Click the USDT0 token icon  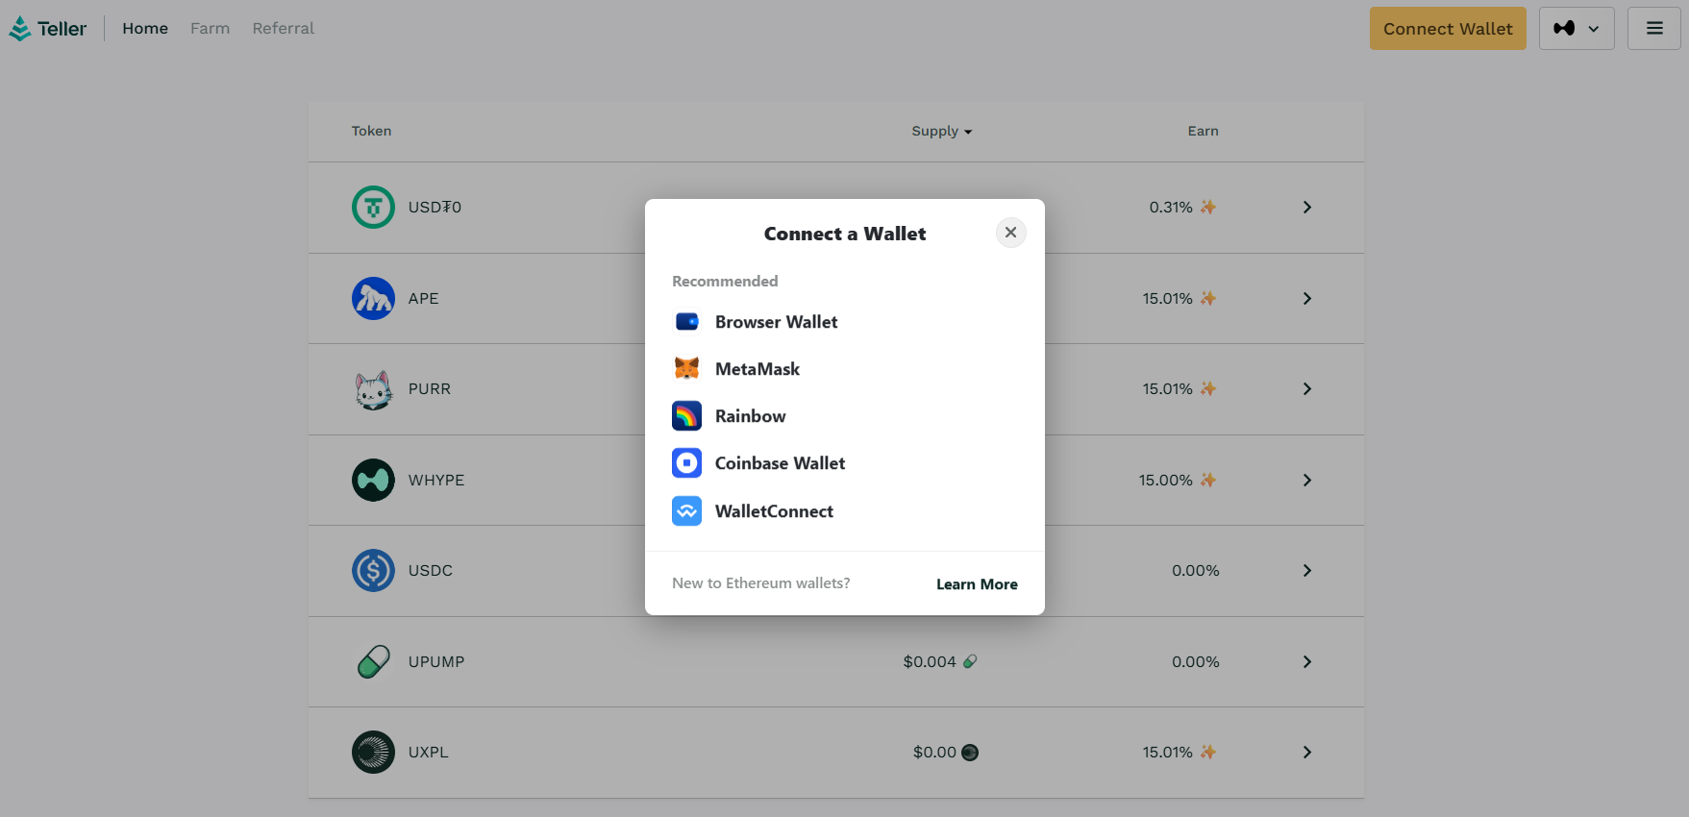pos(373,208)
